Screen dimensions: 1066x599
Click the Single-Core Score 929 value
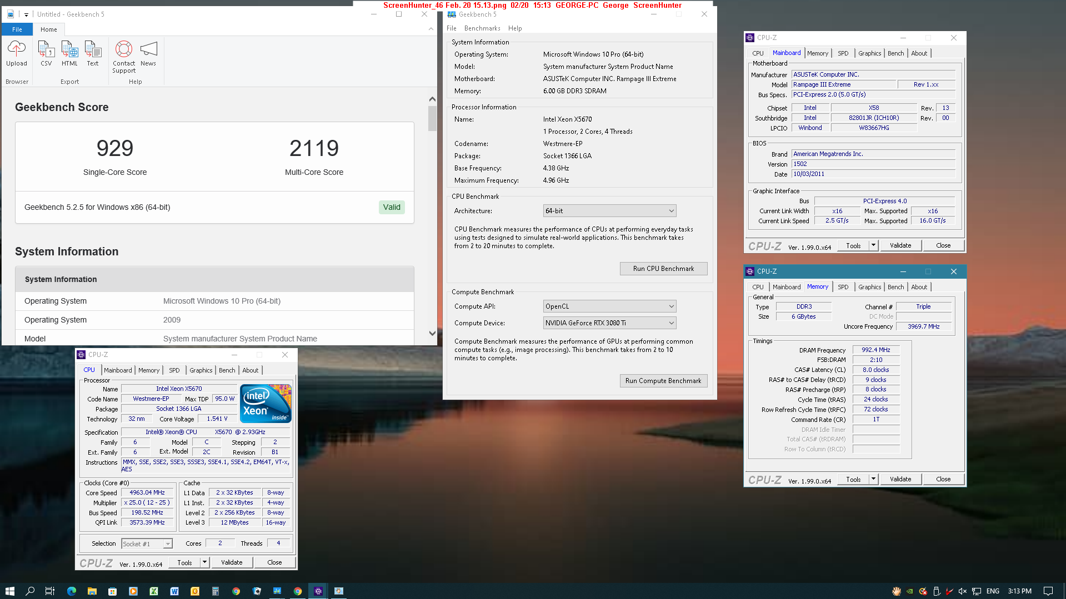pos(115,148)
